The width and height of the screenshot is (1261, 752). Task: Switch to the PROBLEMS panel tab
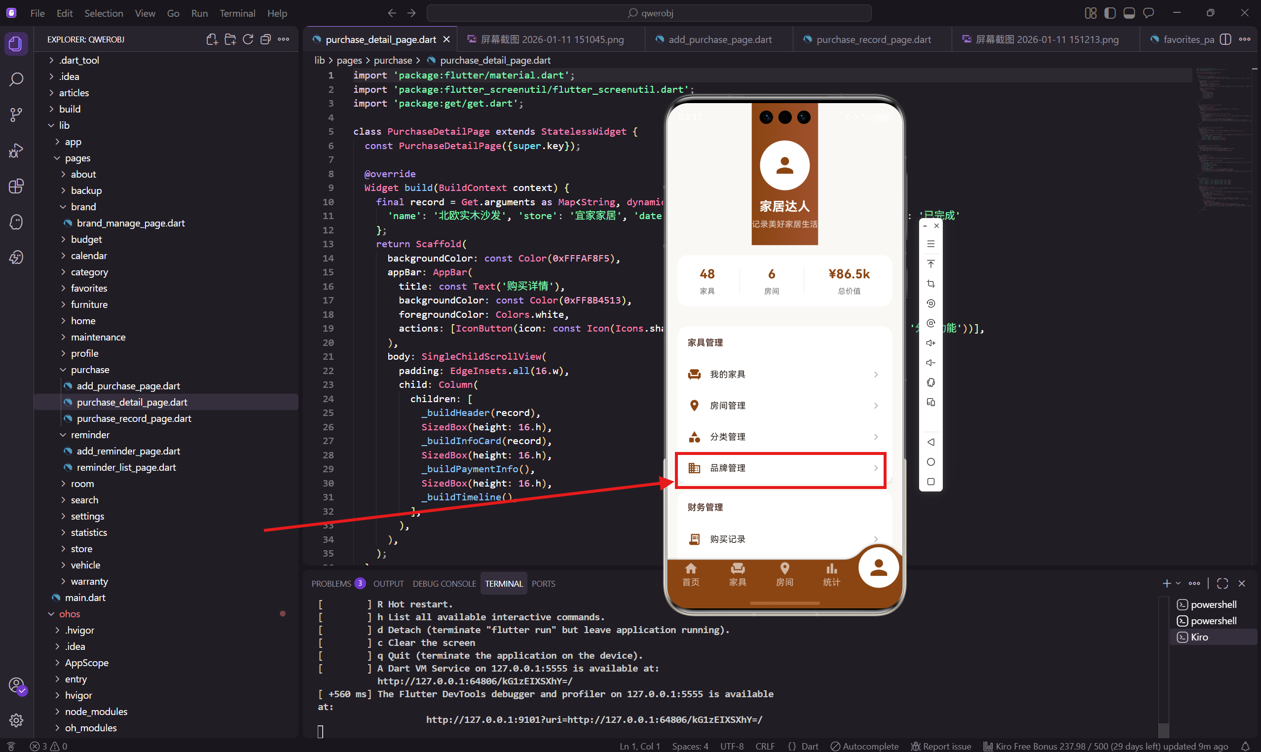338,583
